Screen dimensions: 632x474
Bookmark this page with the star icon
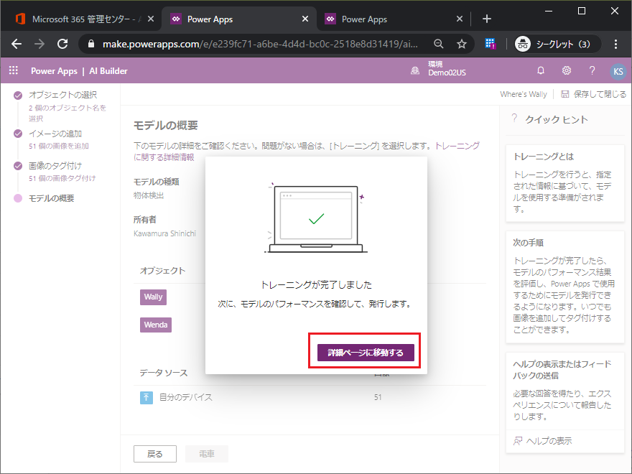point(462,44)
